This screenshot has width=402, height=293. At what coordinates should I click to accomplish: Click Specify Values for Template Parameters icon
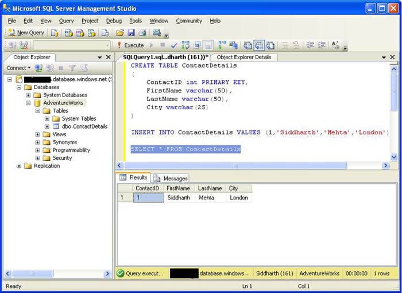[335, 45]
